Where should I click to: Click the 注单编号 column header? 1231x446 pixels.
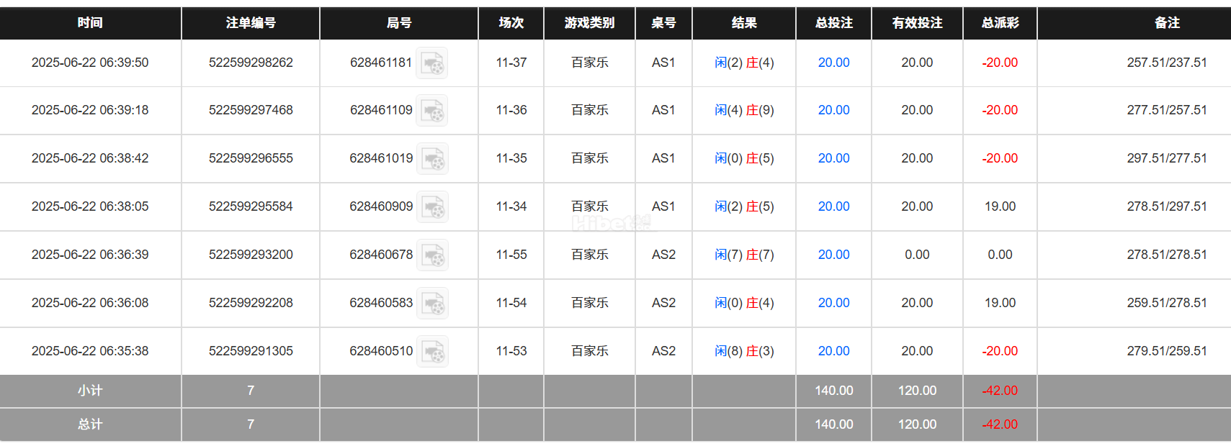[x=251, y=23]
